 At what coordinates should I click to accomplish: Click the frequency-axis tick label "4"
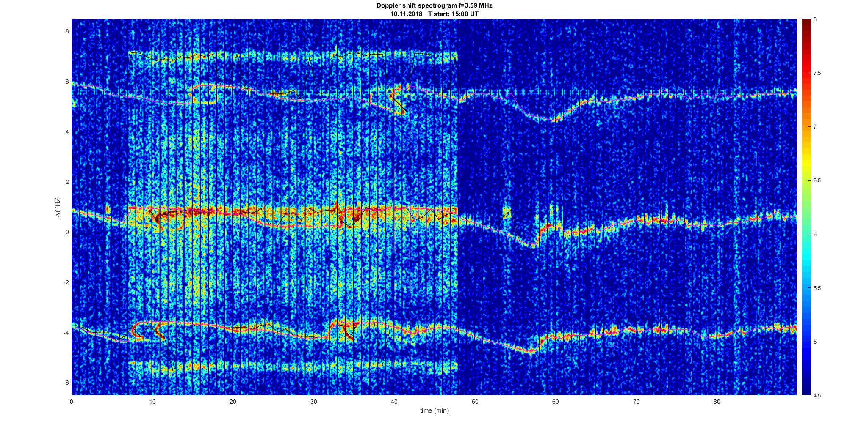pos(66,132)
